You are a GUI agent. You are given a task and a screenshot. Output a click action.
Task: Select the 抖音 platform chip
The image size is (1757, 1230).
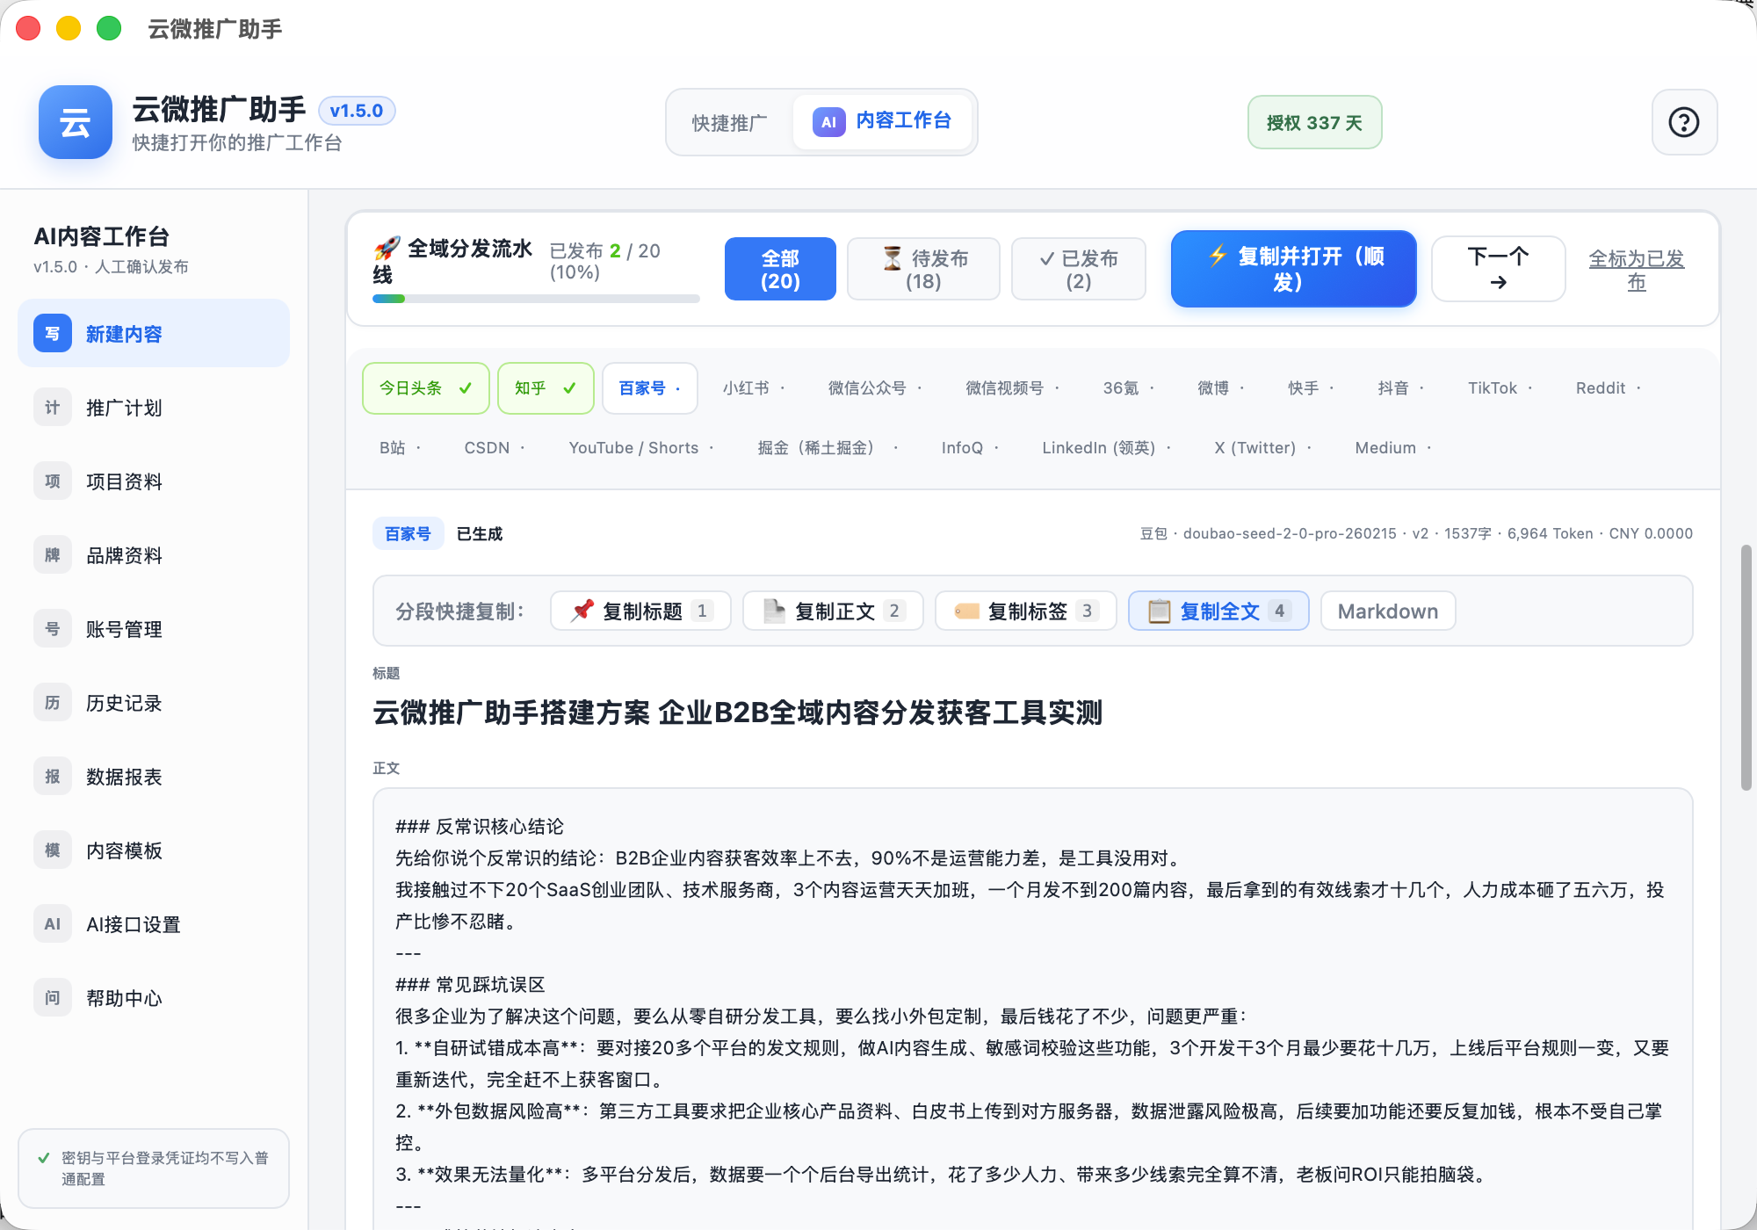pyautogui.click(x=1400, y=388)
